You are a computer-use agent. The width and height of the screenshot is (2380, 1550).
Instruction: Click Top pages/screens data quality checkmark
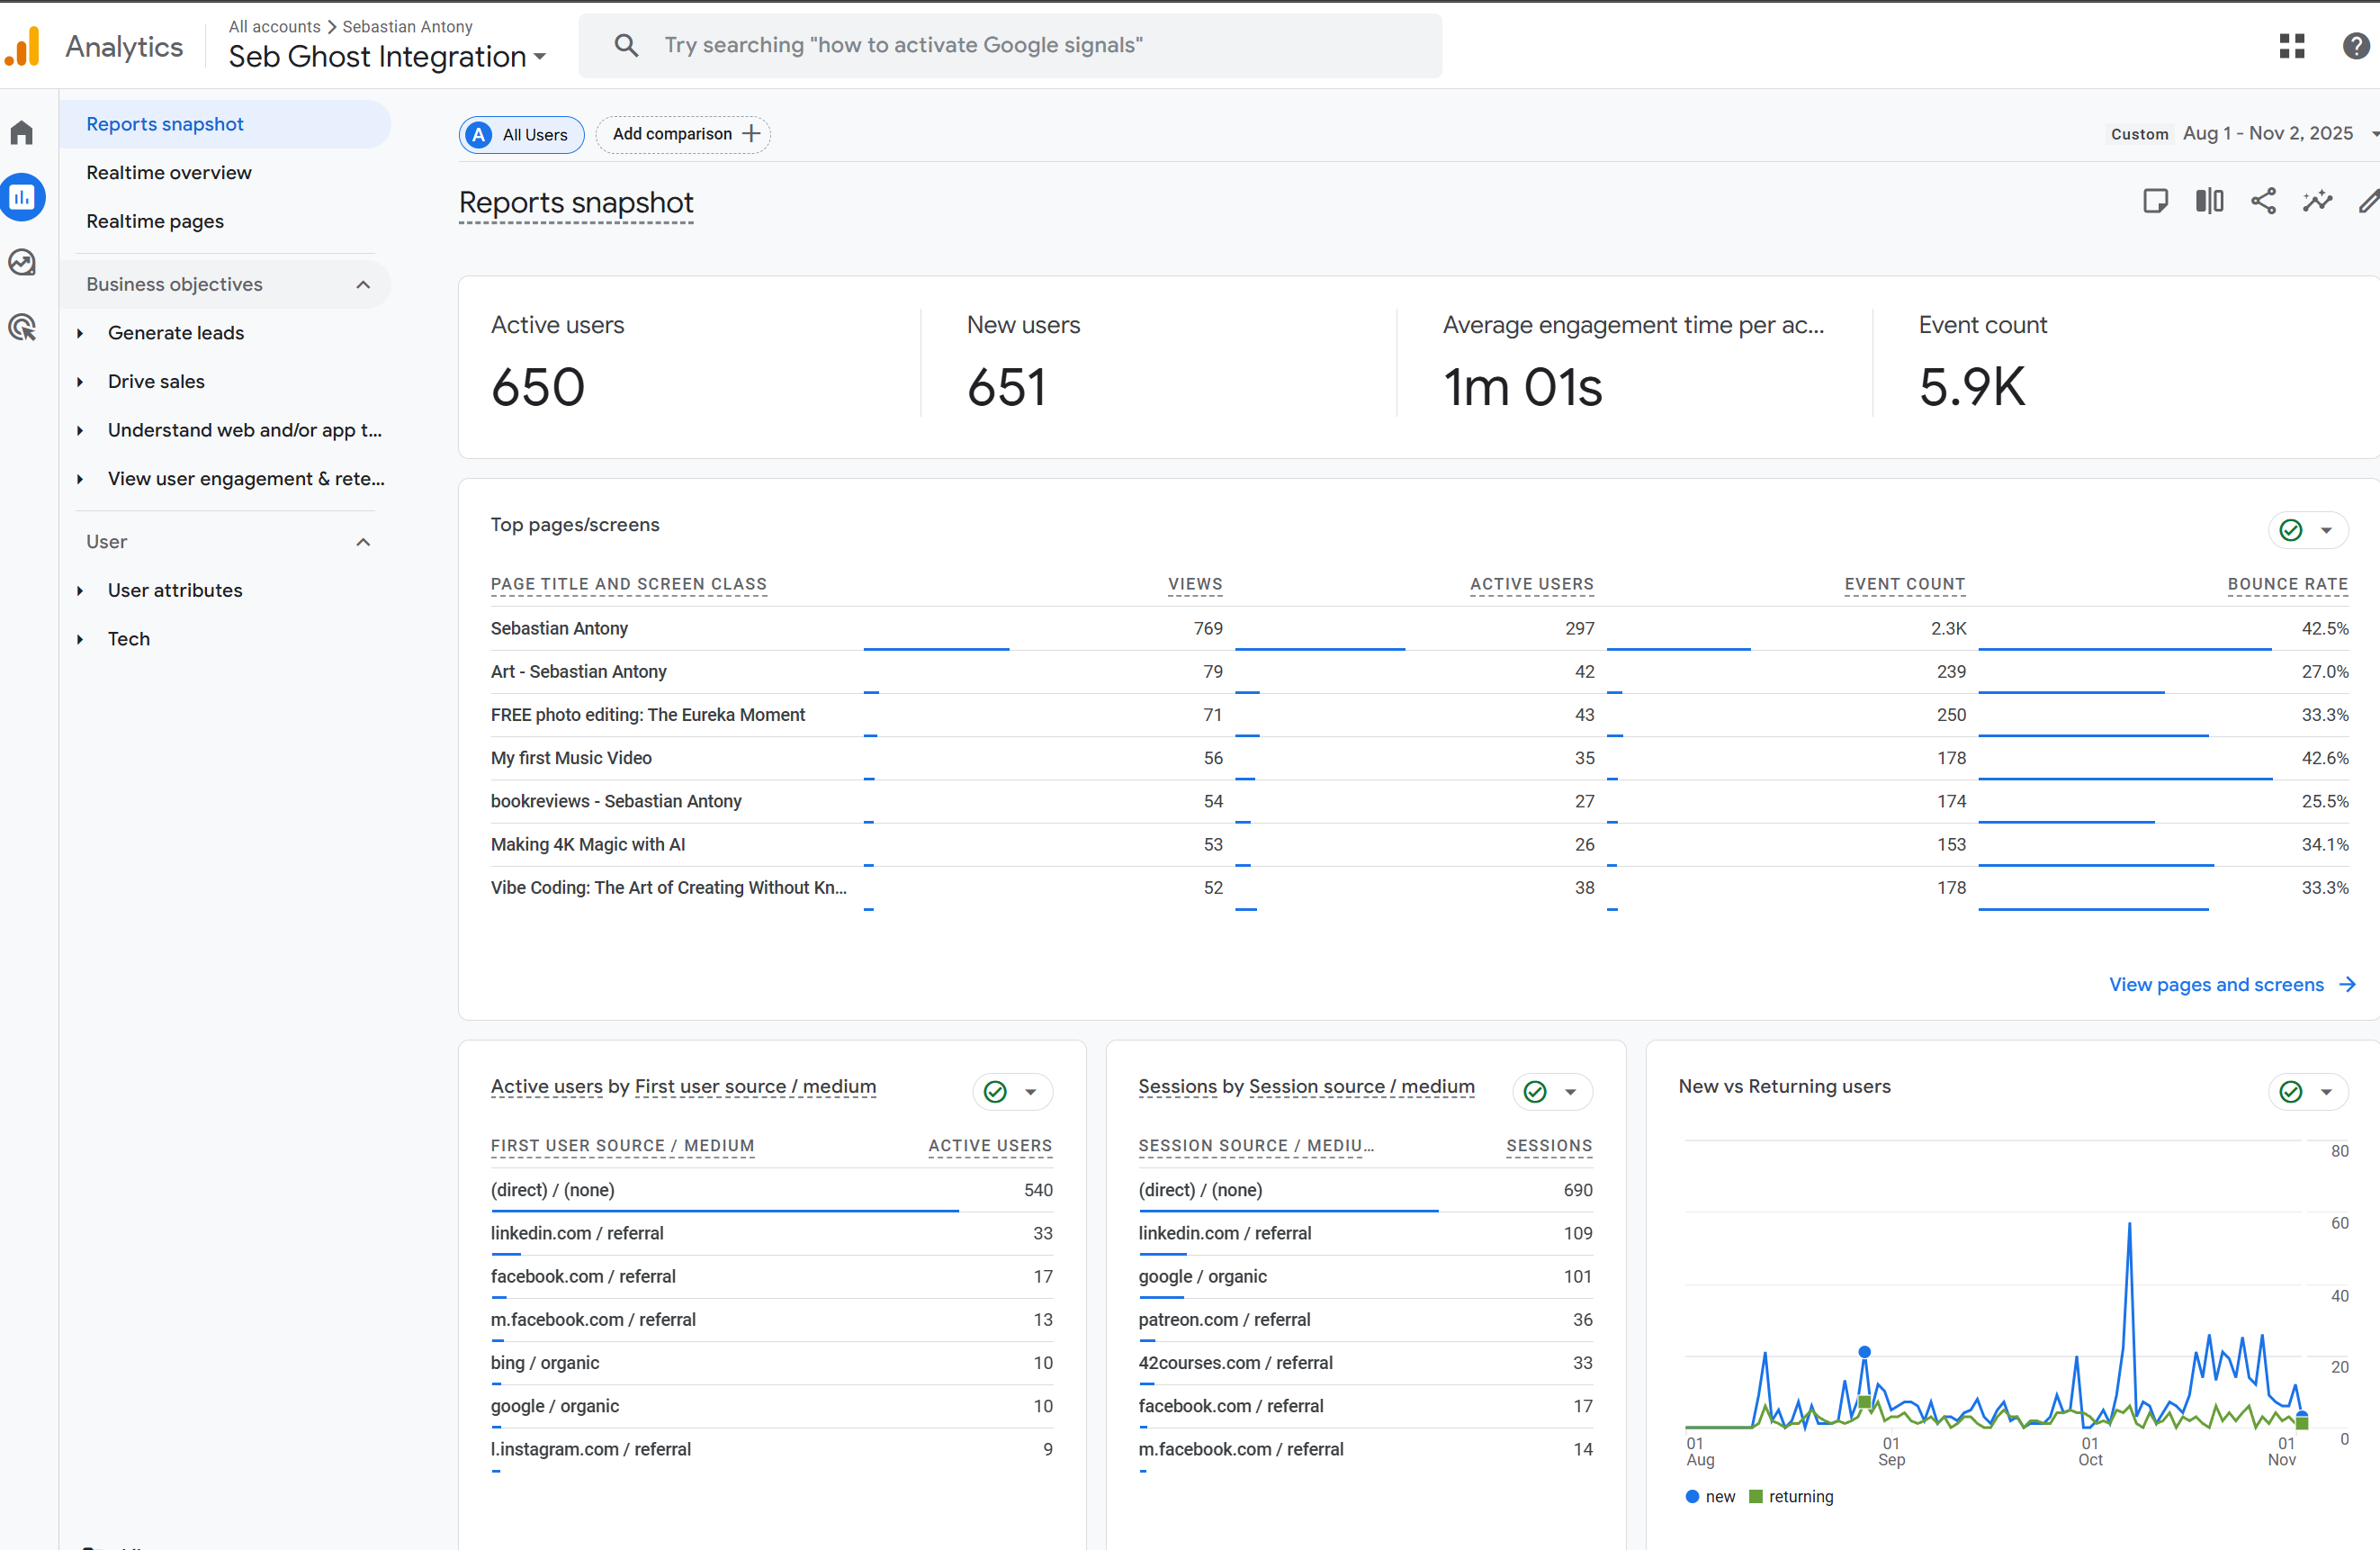(x=2291, y=530)
